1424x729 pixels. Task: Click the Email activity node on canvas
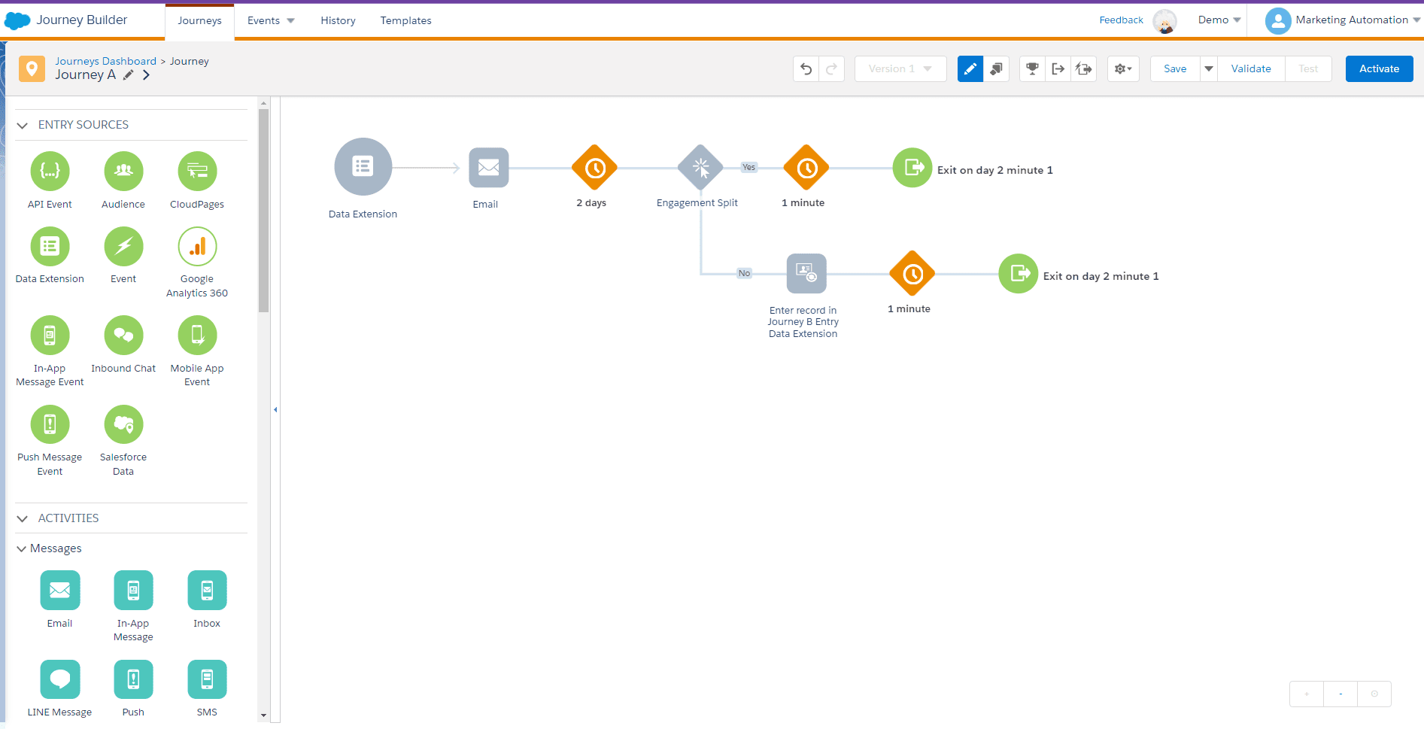488,168
